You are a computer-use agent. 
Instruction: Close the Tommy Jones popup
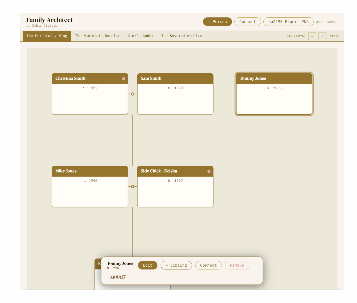coord(118,277)
